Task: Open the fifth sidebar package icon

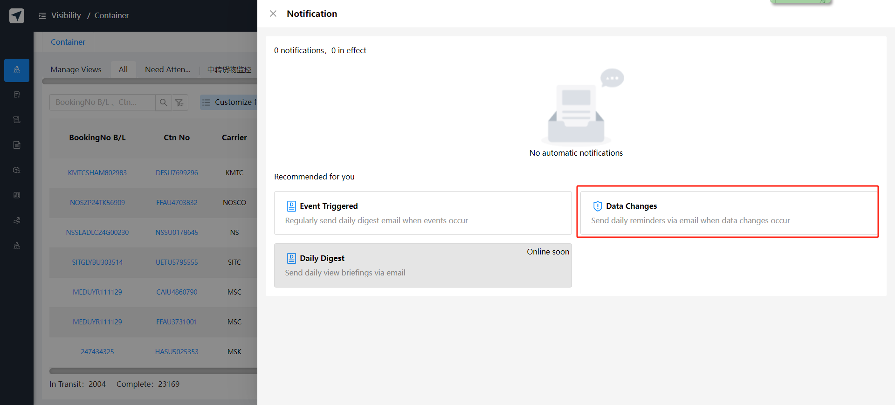Action: [x=17, y=170]
